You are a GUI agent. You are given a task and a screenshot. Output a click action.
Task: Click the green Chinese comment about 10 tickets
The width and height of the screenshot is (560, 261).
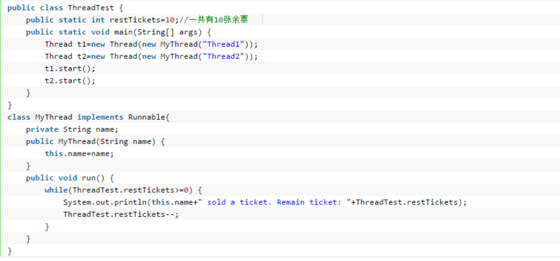tap(213, 20)
